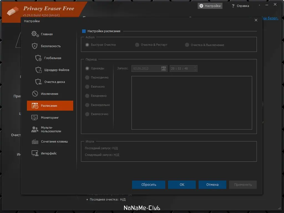Image resolution: width=284 pixels, height=213 pixels.
Task: Click the Отмена button
Action: point(212,184)
